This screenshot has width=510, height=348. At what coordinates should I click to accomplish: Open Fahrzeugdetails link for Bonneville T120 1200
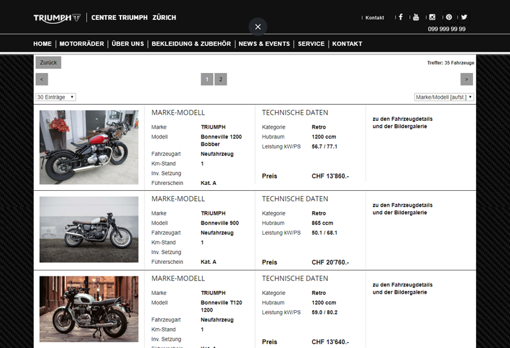[403, 288]
